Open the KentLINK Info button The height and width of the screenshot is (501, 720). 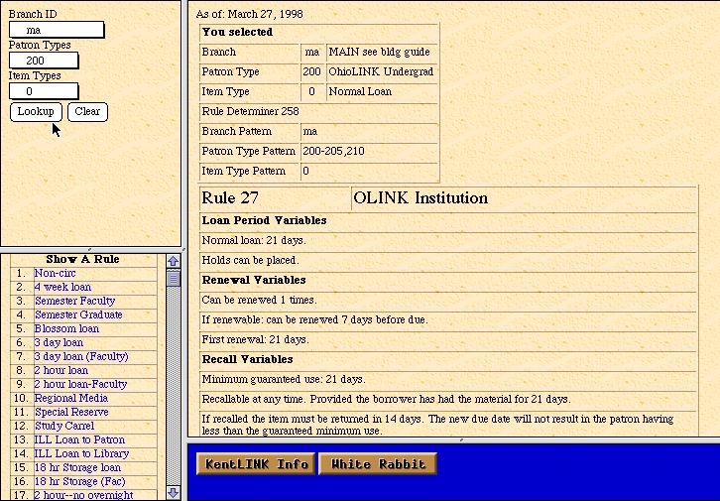tap(256, 464)
